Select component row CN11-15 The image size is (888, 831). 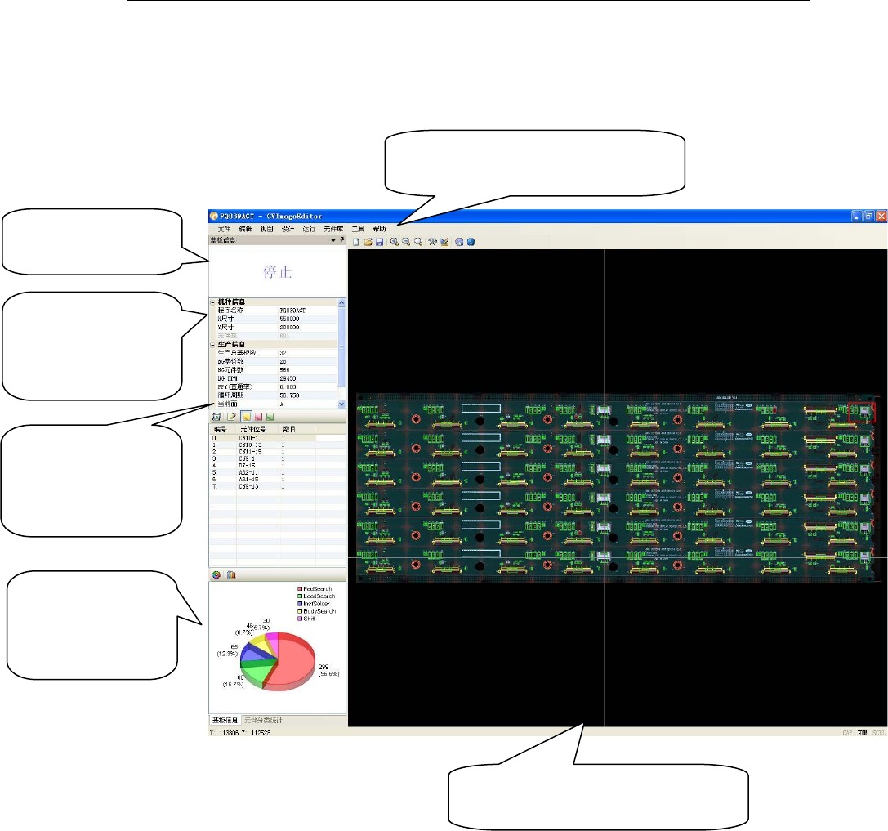tap(278, 452)
